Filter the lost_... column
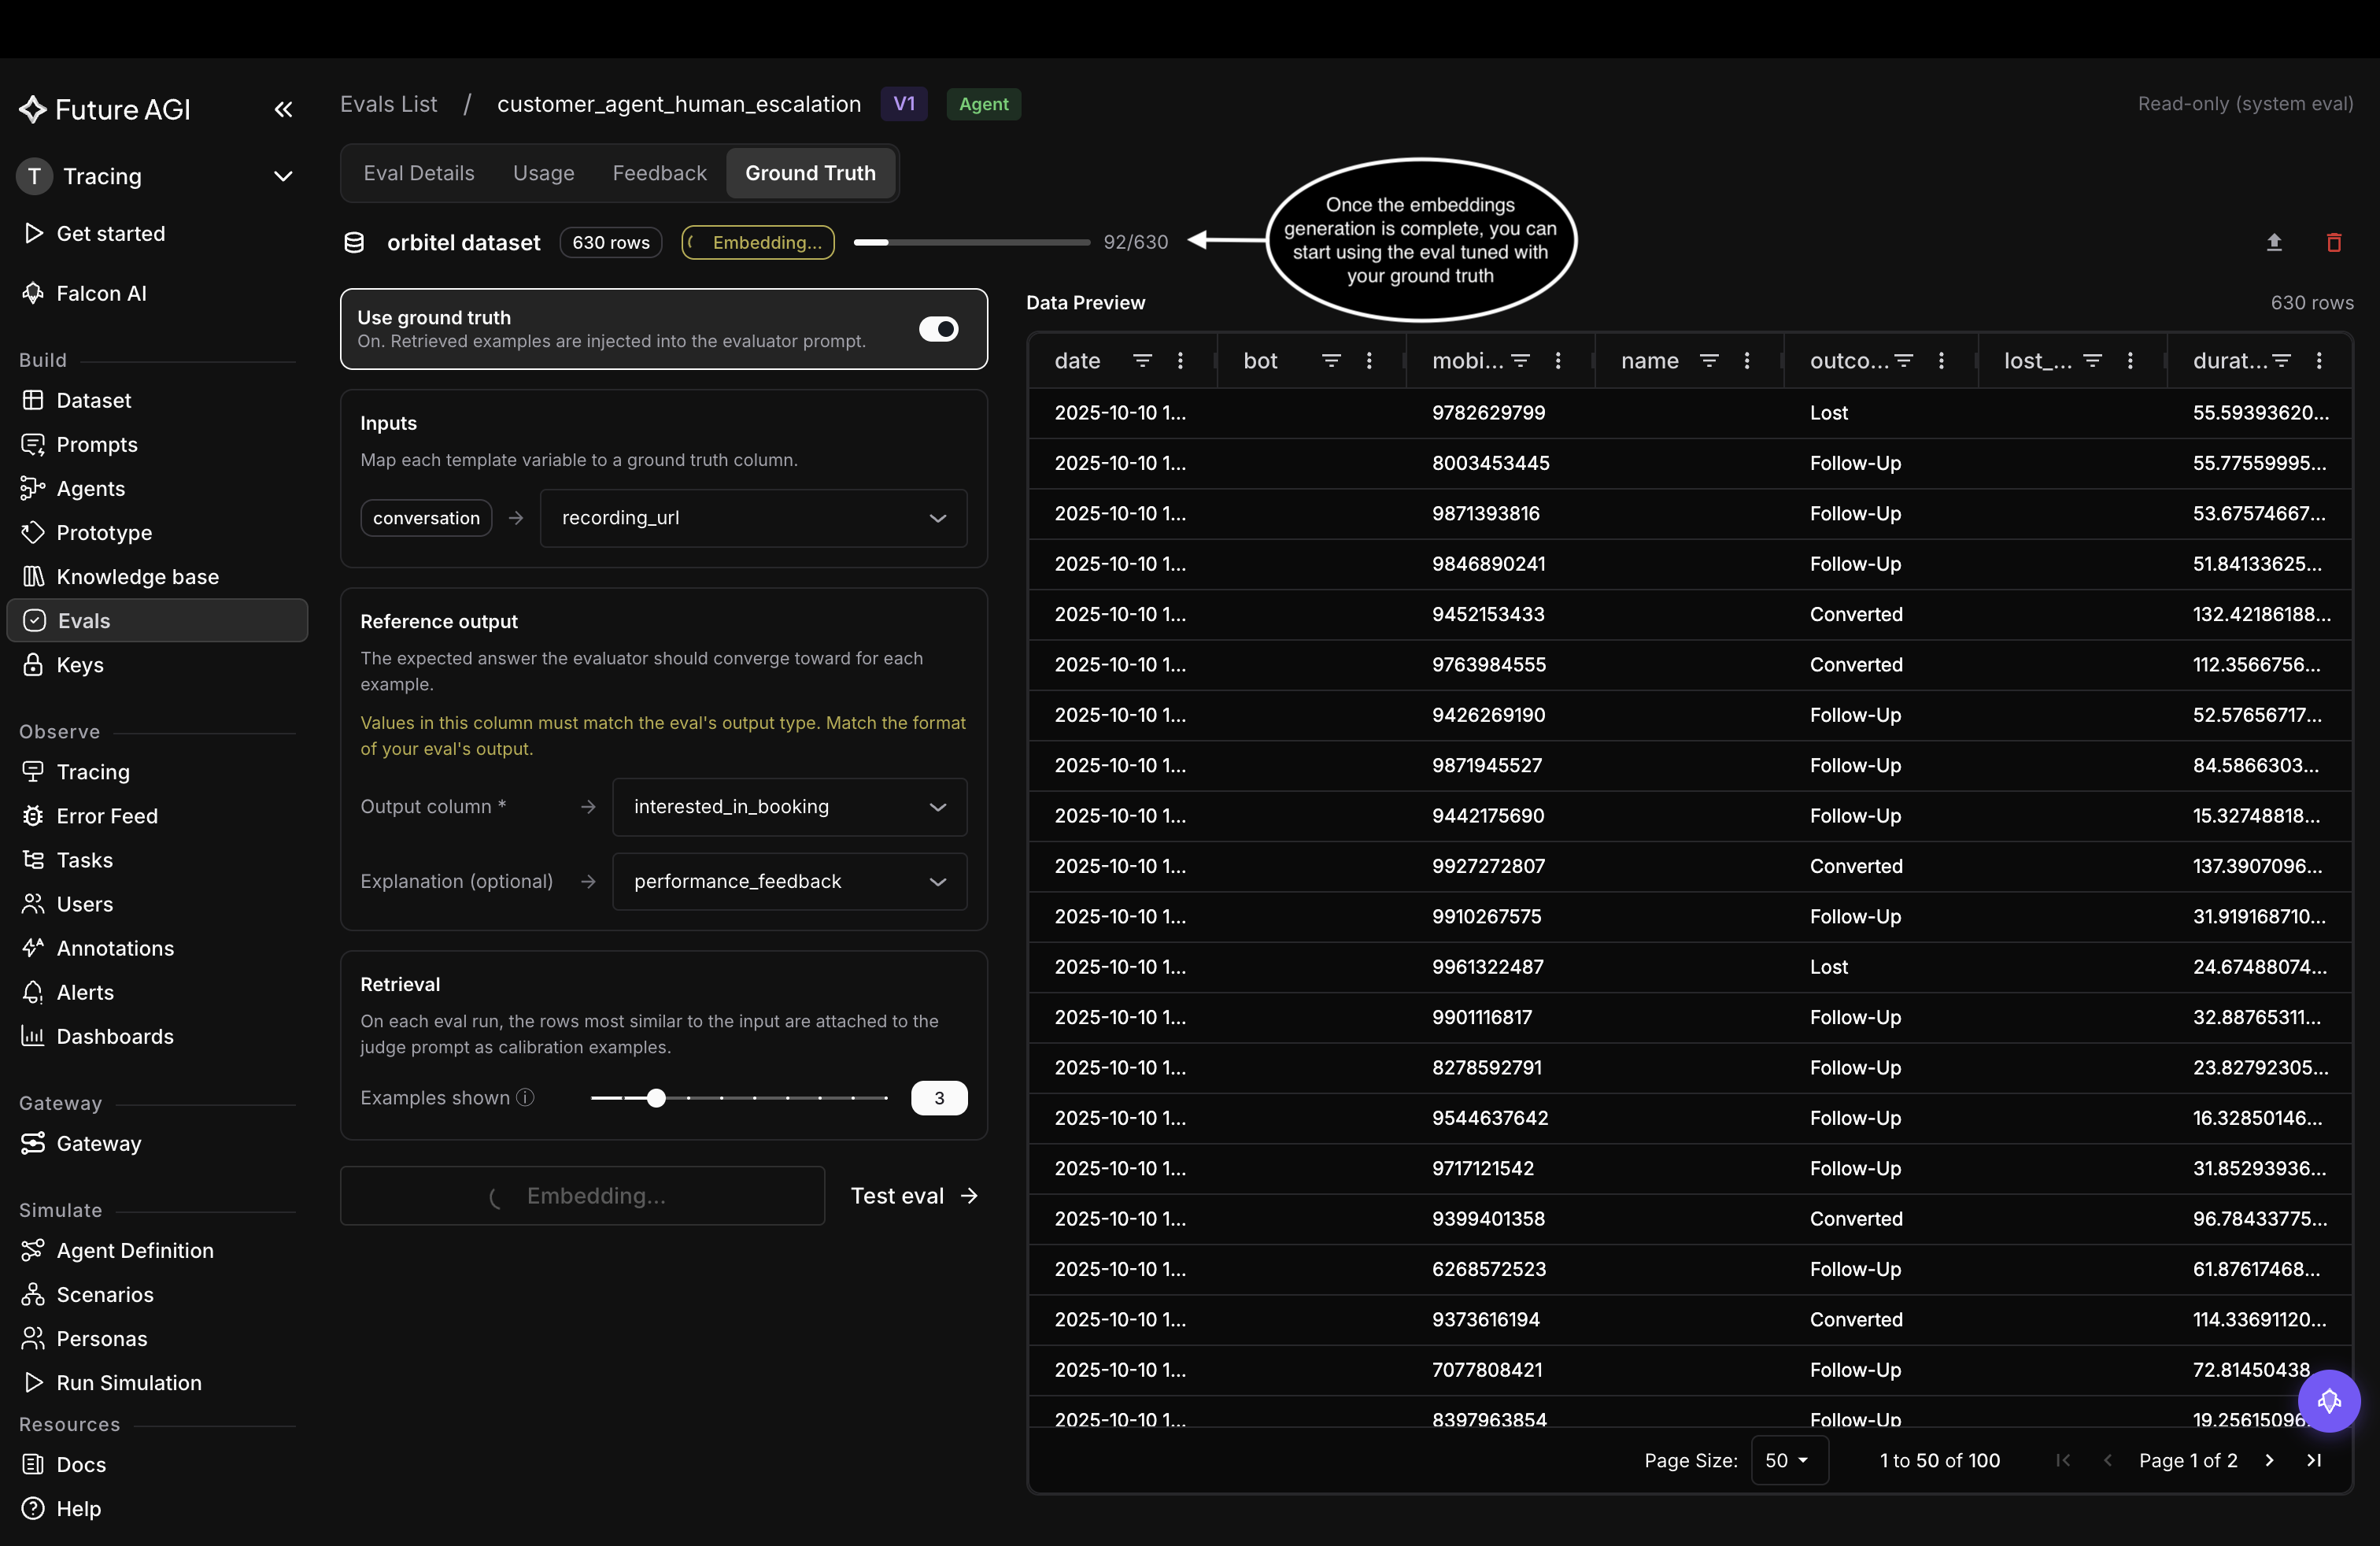2380x1546 pixels. (x=2092, y=361)
